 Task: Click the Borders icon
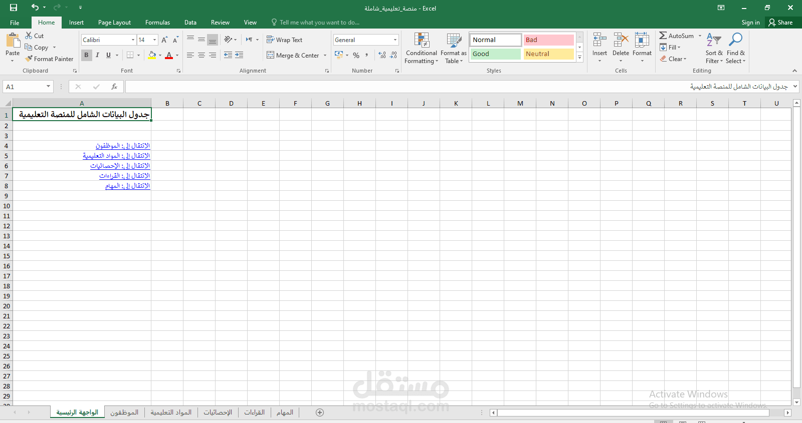pos(130,55)
